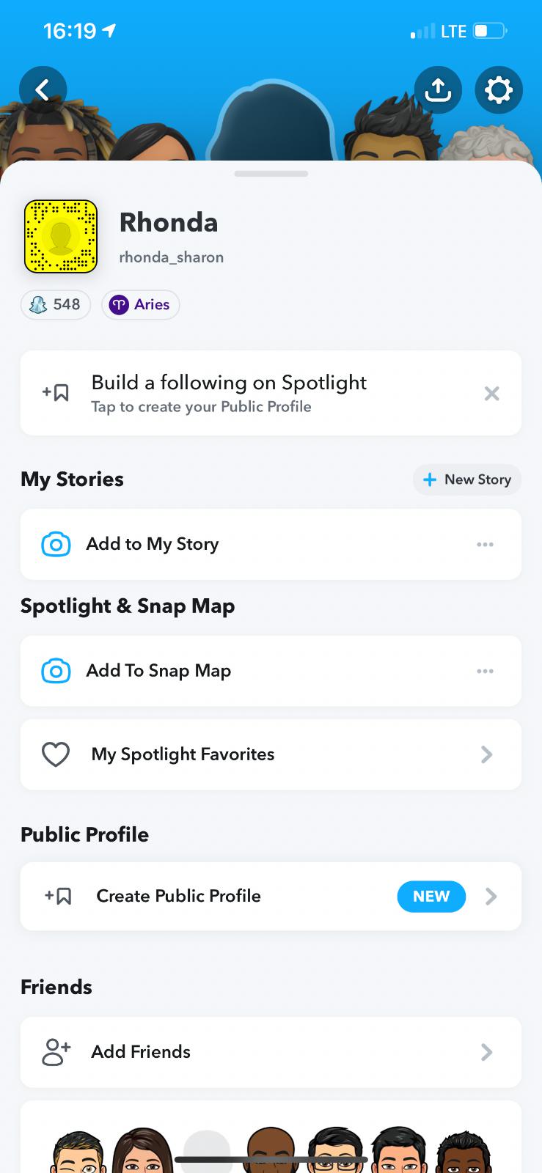
Task: Expand My Spotlight Favorites chevron
Action: pos(486,754)
